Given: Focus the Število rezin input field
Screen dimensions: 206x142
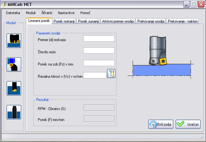Looking at the screenshot, I should [99, 50].
